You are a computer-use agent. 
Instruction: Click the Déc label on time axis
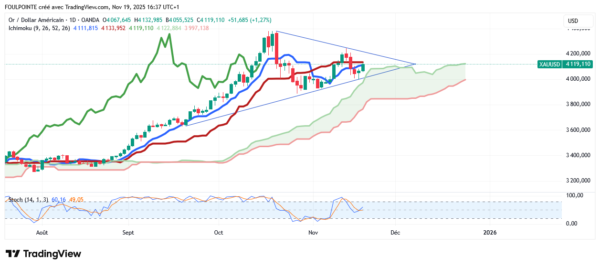point(395,233)
